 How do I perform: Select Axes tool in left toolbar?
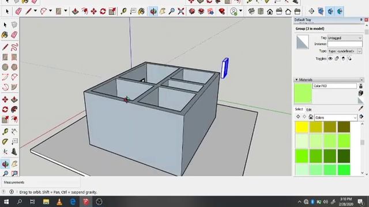click(x=5, y=152)
